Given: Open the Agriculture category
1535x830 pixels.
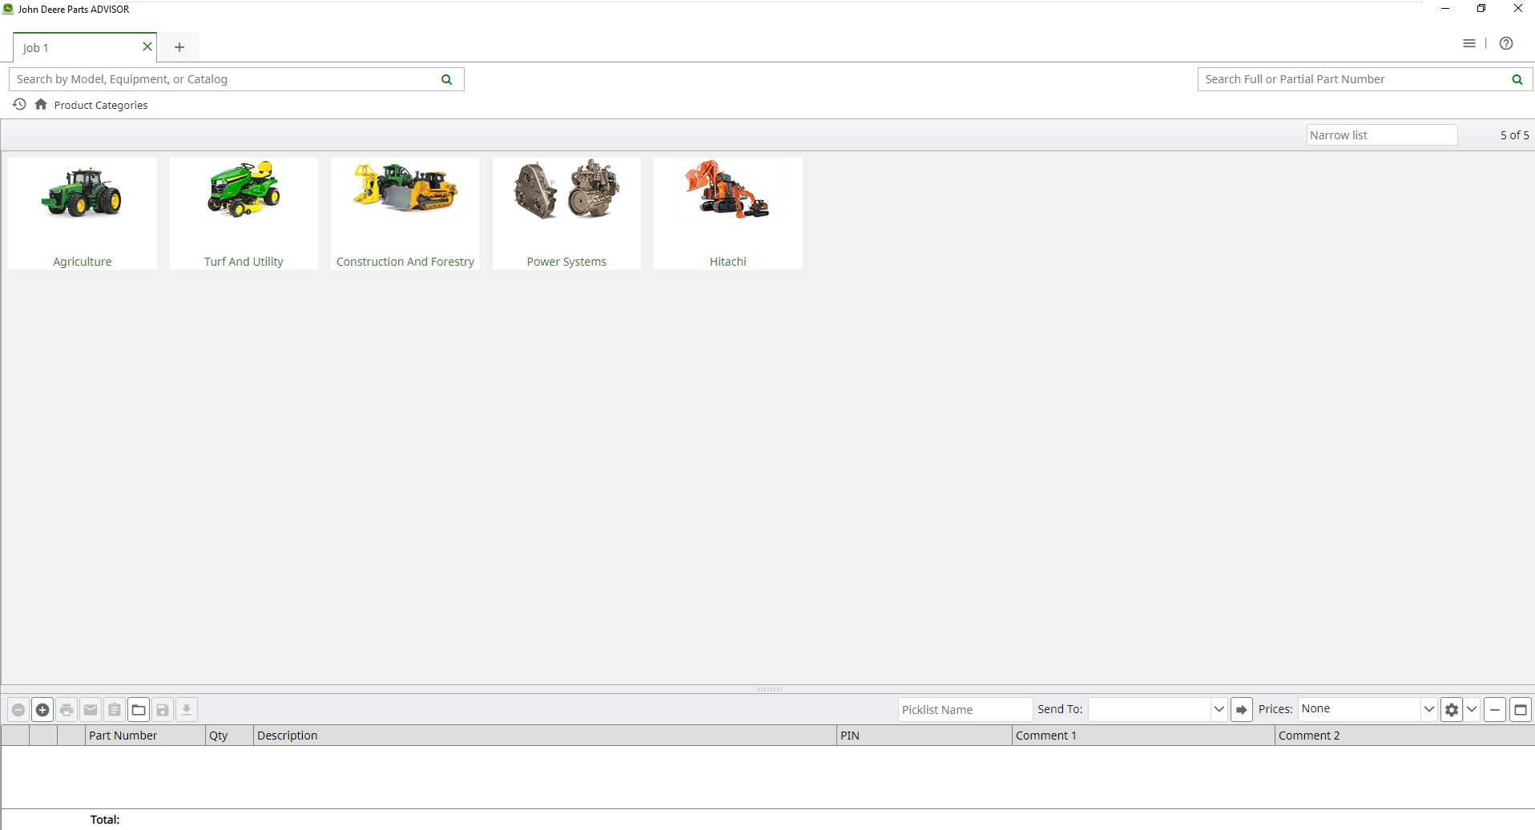Looking at the screenshot, I should pyautogui.click(x=83, y=214).
